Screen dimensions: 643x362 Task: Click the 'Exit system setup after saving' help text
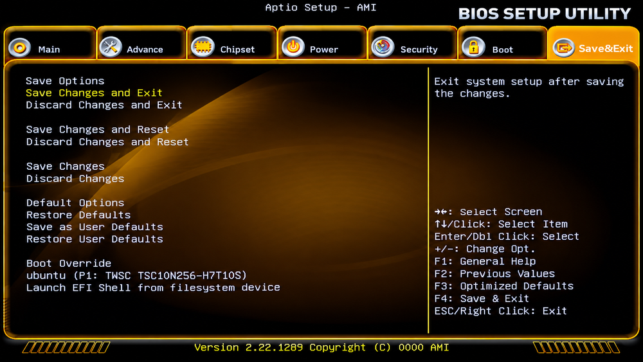coord(529,87)
